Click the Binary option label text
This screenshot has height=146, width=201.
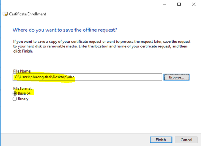pos(23,99)
